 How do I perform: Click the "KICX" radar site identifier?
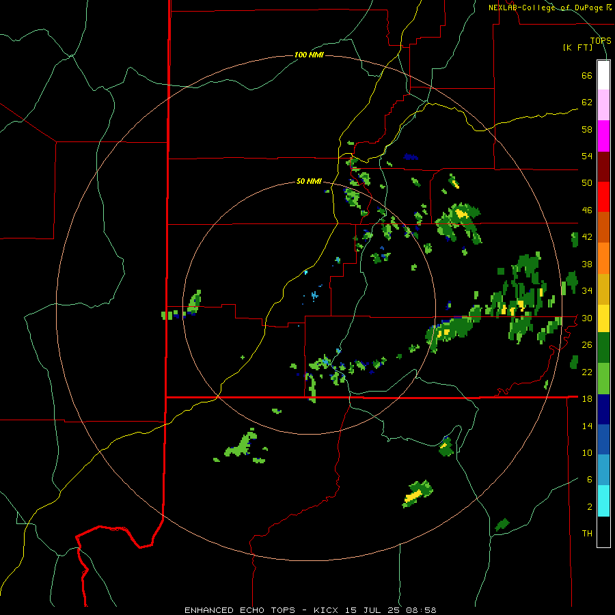(x=327, y=610)
